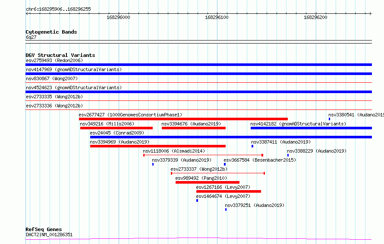This screenshot has width=384, height=244.
Task: Click blue marker under esv3667584 label
Action: pos(224,164)
